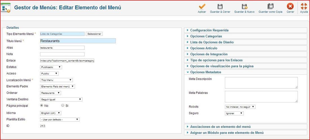Click the Seleccionar button
The height and width of the screenshot is (140, 310).
coord(94,34)
